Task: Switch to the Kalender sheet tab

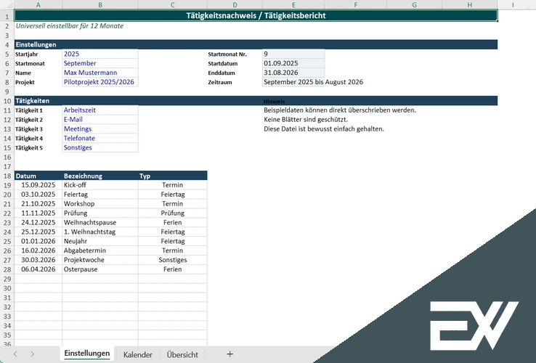Action: tap(138, 354)
